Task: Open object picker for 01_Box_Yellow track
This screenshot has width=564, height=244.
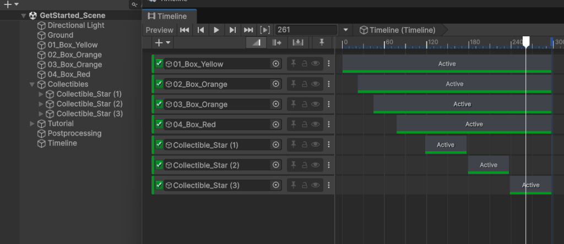Action: (x=276, y=64)
